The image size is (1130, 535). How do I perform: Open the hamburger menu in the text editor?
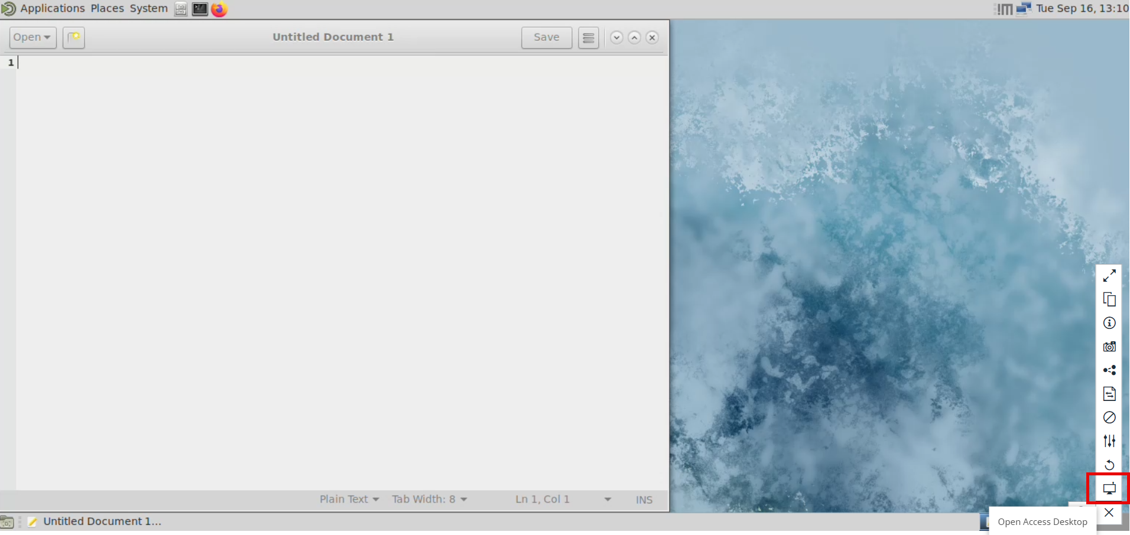click(x=589, y=38)
